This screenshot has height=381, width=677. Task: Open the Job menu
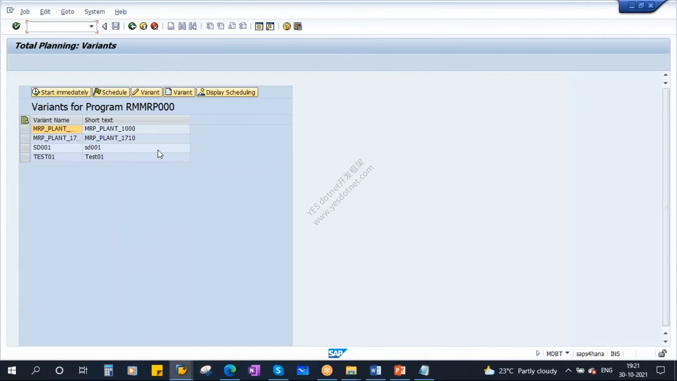(x=25, y=12)
